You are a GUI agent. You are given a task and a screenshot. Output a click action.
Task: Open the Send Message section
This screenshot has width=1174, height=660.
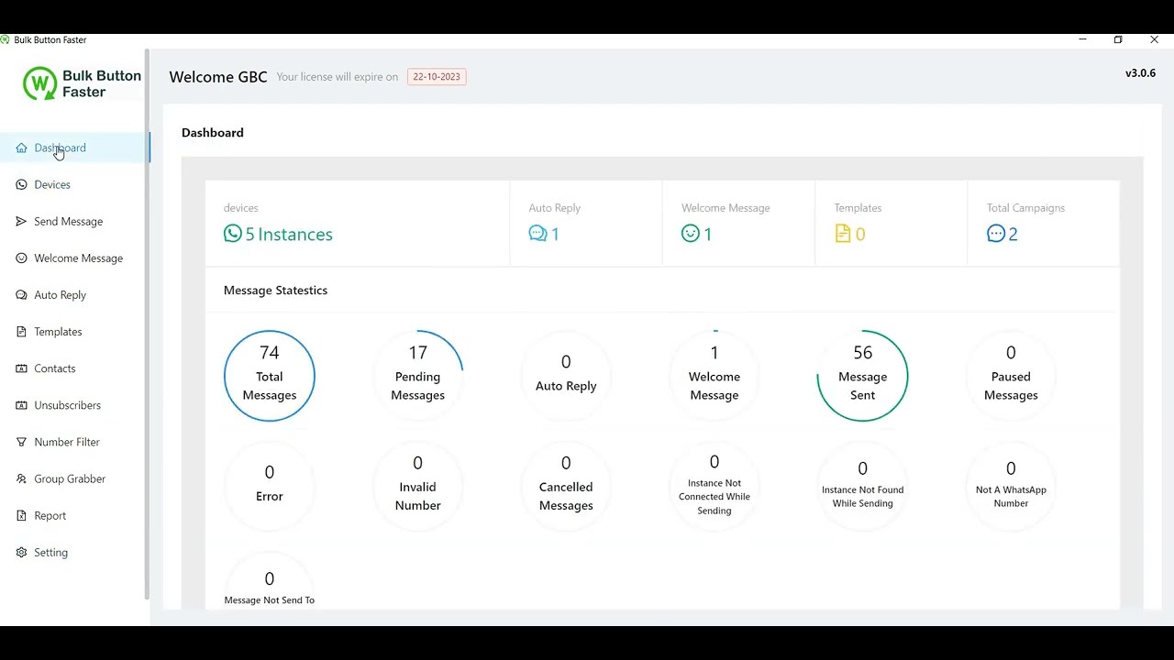(x=74, y=221)
